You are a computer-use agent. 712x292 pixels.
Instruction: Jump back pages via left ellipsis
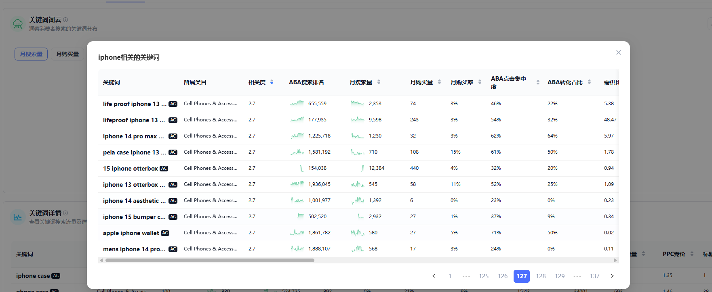pos(466,276)
